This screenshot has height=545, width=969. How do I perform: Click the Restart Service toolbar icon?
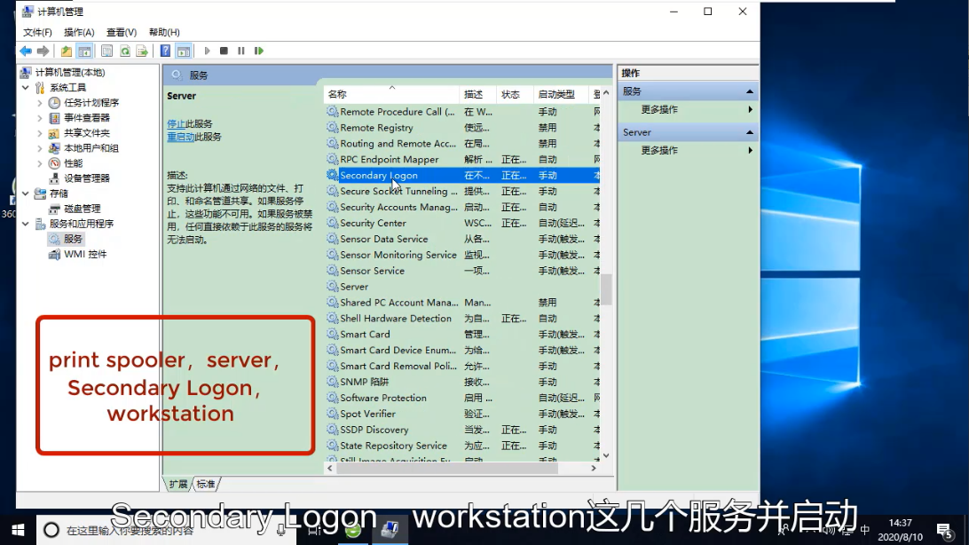tap(258, 51)
